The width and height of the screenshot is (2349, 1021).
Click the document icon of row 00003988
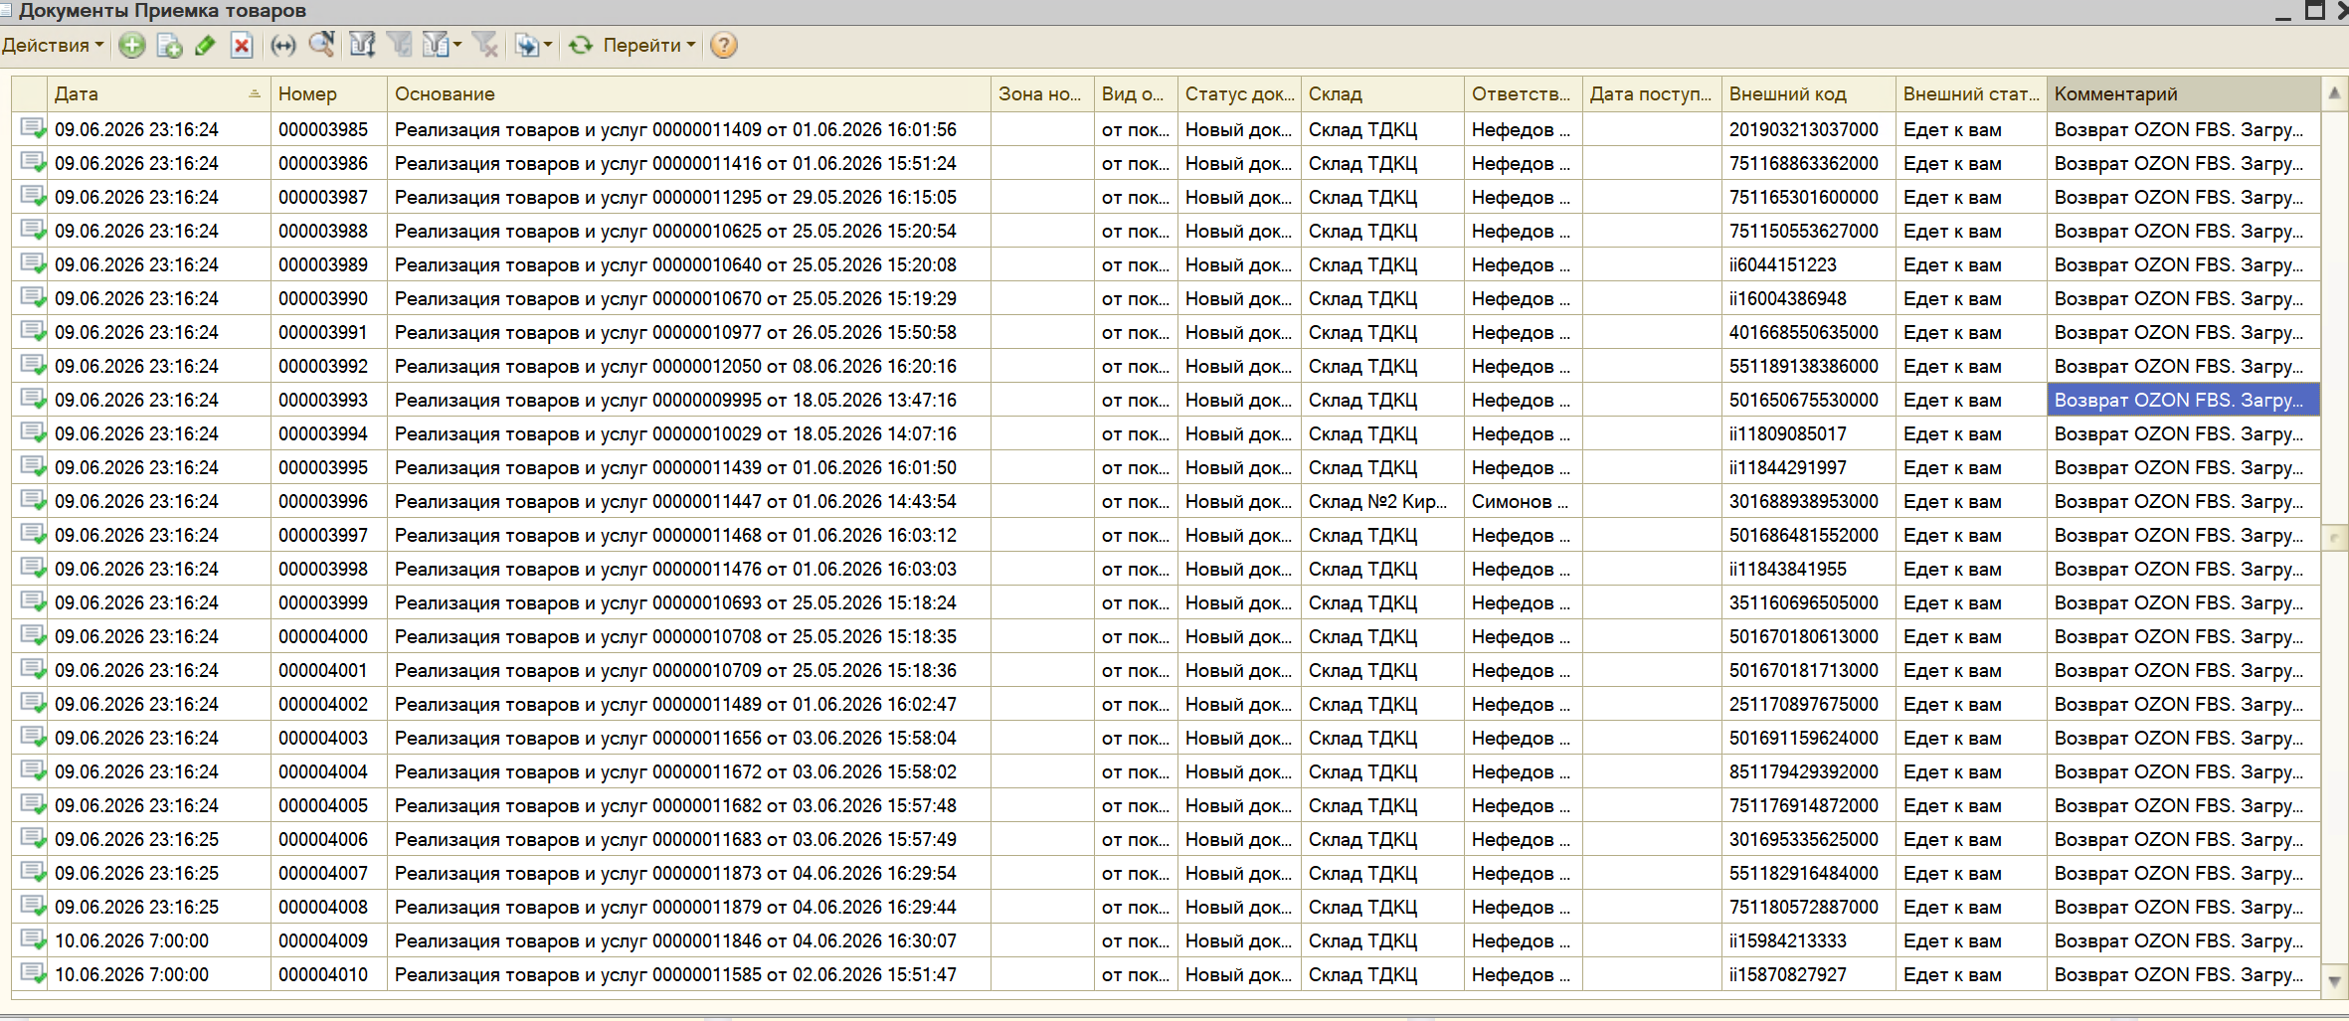(x=33, y=231)
